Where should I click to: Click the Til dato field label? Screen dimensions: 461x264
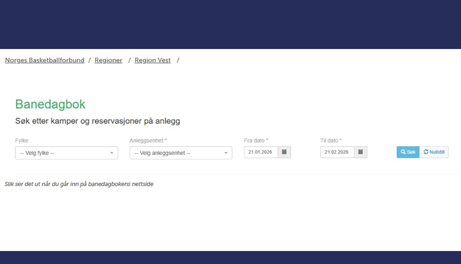(x=331, y=140)
